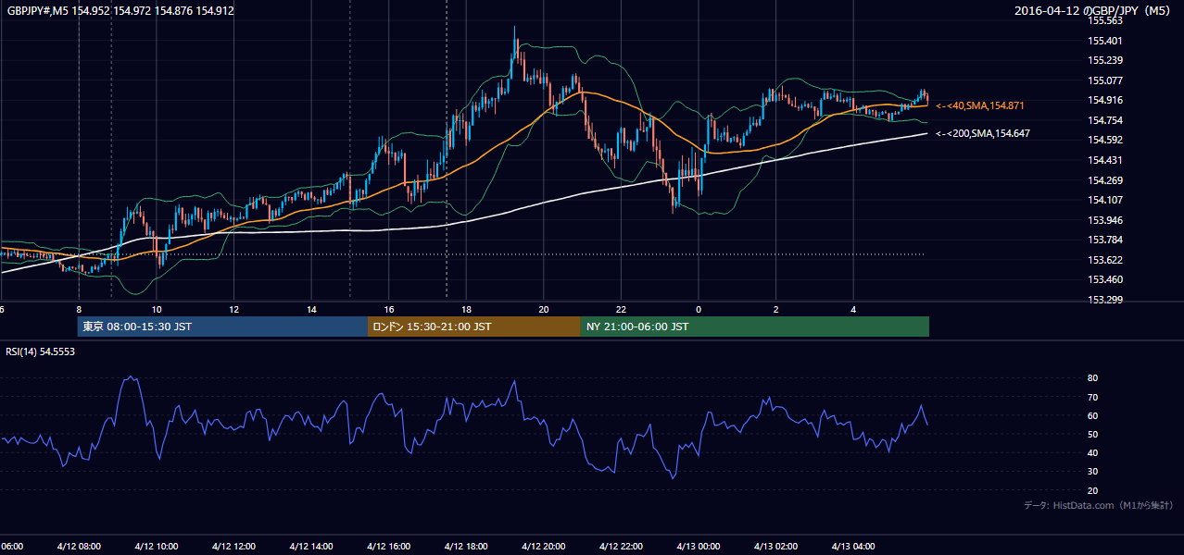Click price axis value 153.299
The width and height of the screenshot is (1184, 555).
coord(1105,300)
